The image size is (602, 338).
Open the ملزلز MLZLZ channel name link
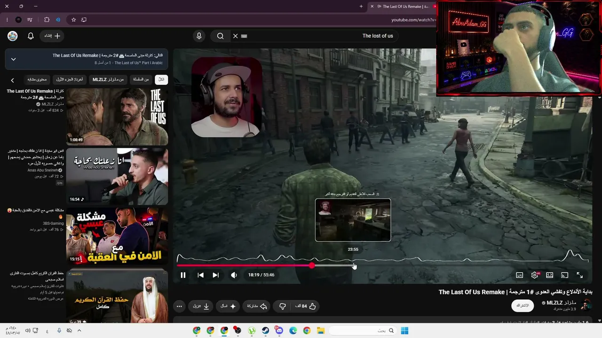pos(561,303)
